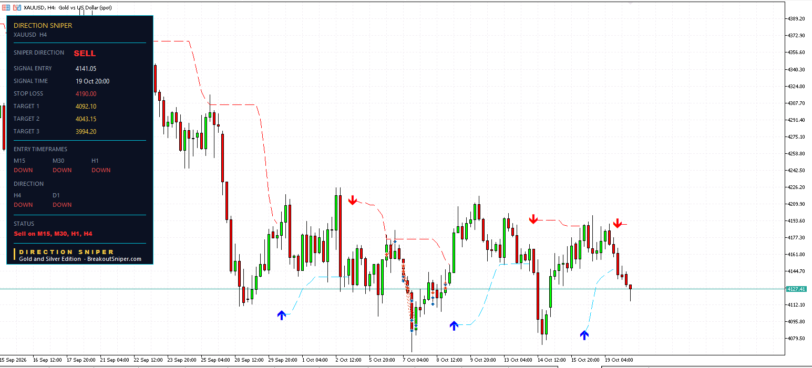Select the middle red sell arrow near 13 Oct

coord(533,219)
